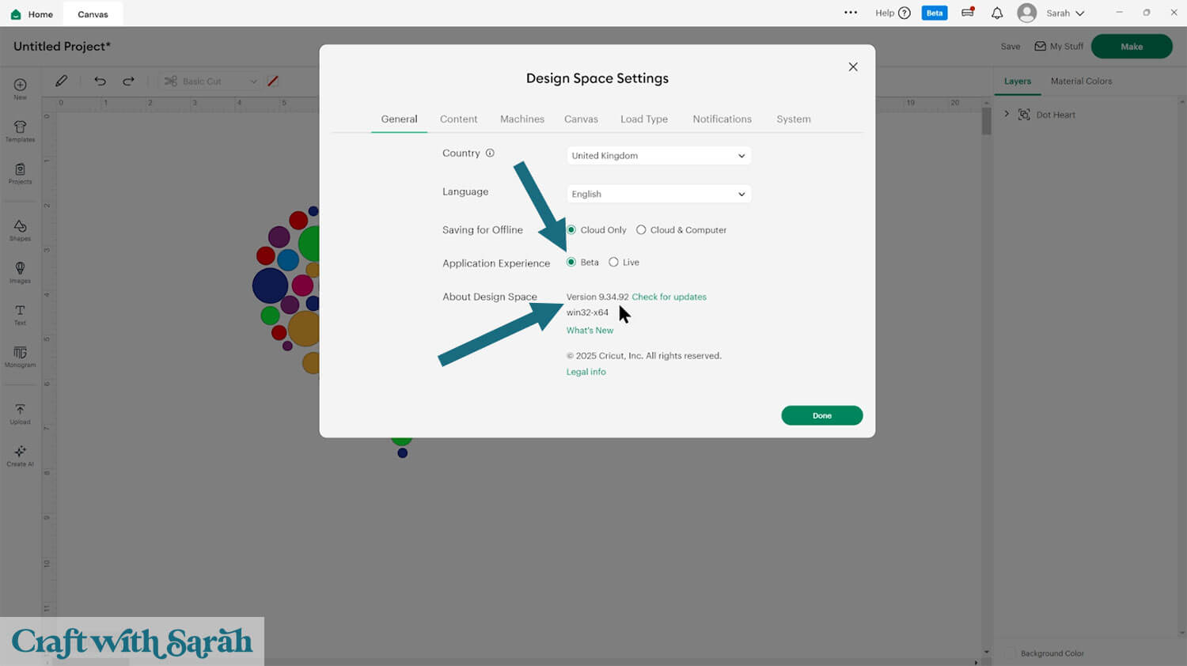Open the Notifications settings tab

pos(722,119)
